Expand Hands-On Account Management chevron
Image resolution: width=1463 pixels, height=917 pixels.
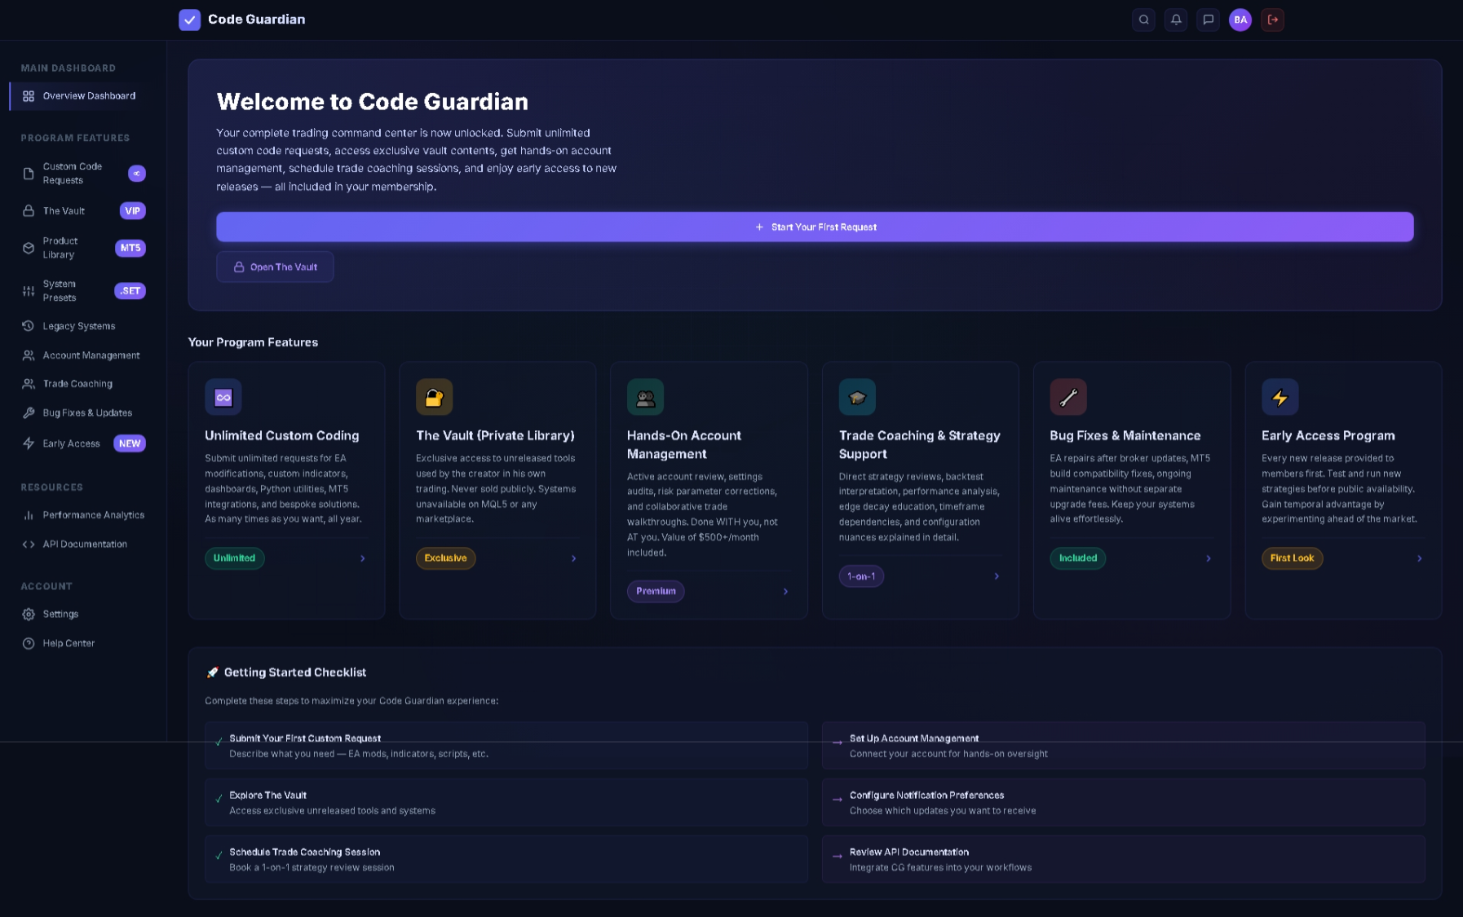[785, 592]
